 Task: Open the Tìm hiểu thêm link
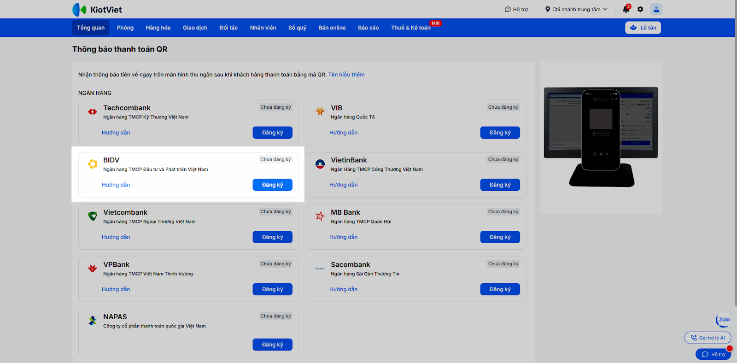click(x=346, y=75)
